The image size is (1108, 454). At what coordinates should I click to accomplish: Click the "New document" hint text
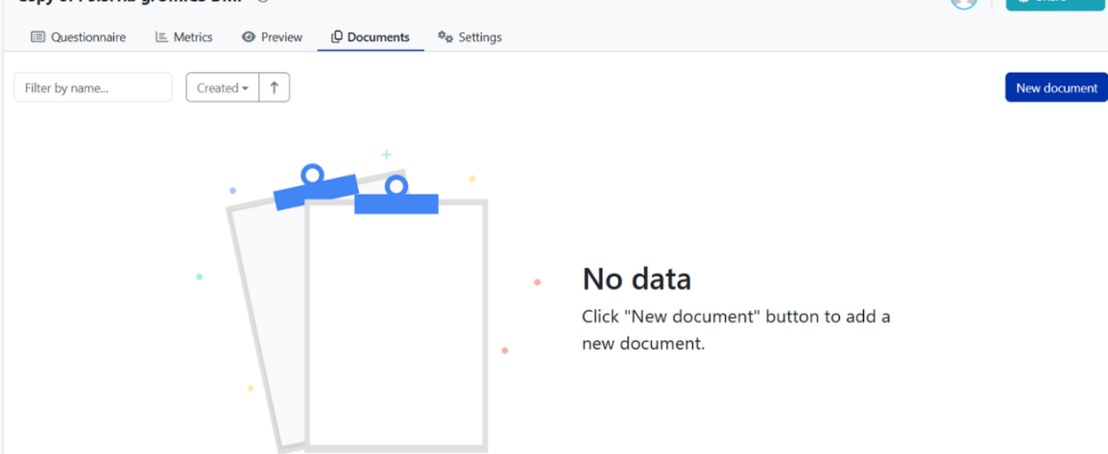pos(735,329)
